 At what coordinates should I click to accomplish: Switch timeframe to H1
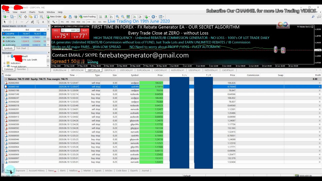tap(84, 22)
